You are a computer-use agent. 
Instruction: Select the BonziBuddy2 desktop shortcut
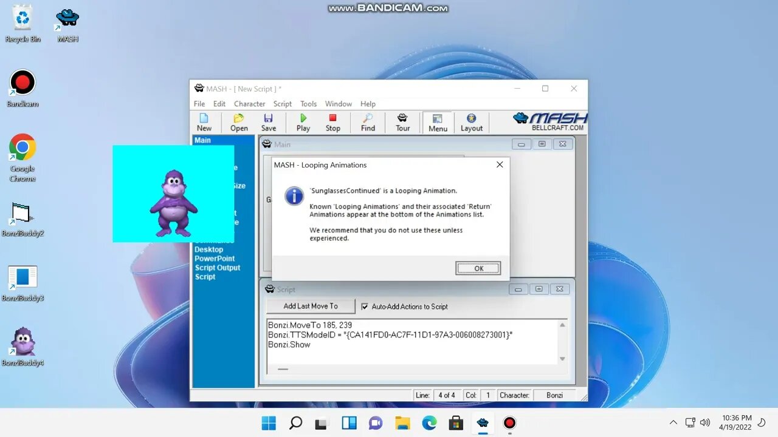(22, 219)
